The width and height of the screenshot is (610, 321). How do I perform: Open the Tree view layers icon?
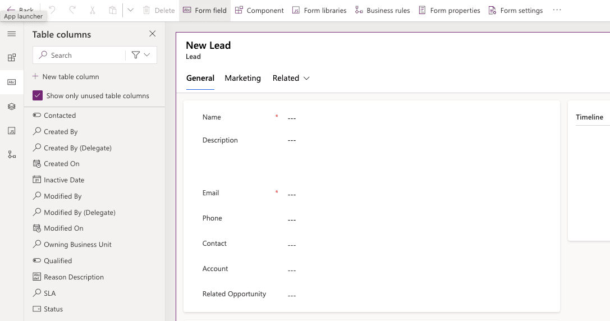coord(12,107)
